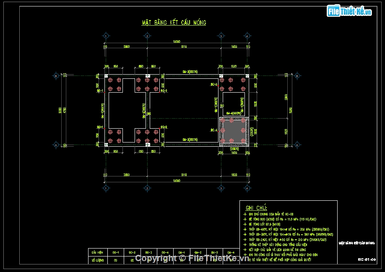The height and width of the screenshot is (272, 385).
Task: Click the ĐC-1 column header in the table
Action: pos(116,252)
